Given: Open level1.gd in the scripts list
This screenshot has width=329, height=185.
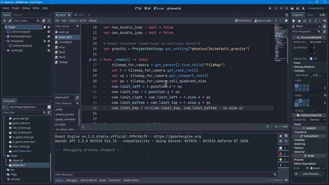Looking at the screenshot, I should click(x=64, y=32).
